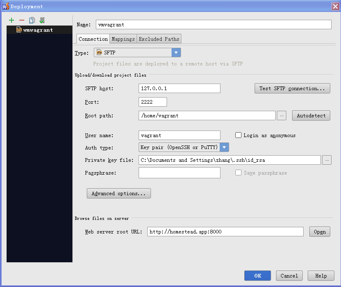This screenshot has width=341, height=287.
Task: Set server as default with checkmark icon
Action: click(x=42, y=20)
